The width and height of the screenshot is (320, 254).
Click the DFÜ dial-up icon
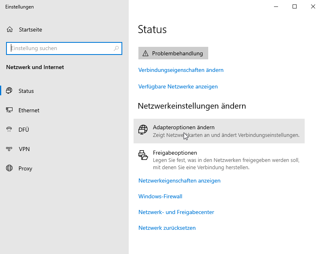coord(9,130)
